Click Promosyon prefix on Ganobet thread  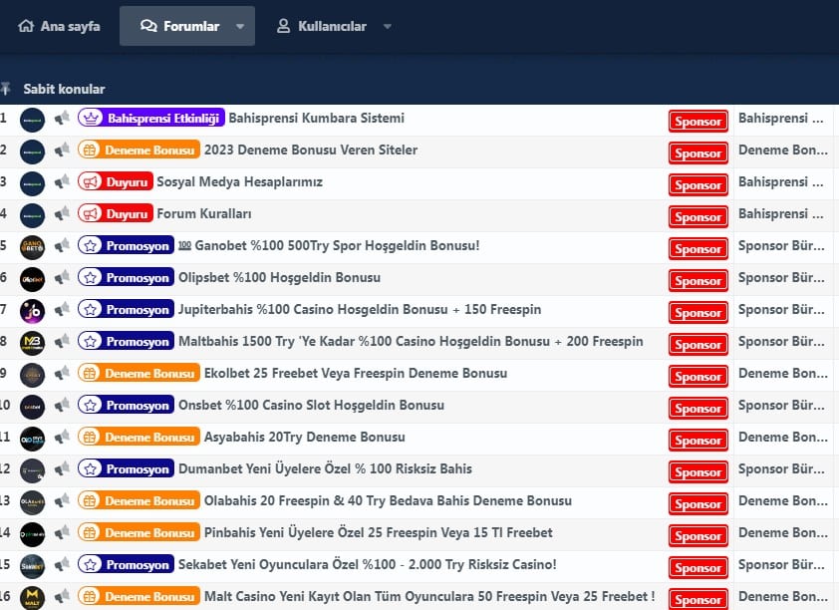click(x=126, y=245)
